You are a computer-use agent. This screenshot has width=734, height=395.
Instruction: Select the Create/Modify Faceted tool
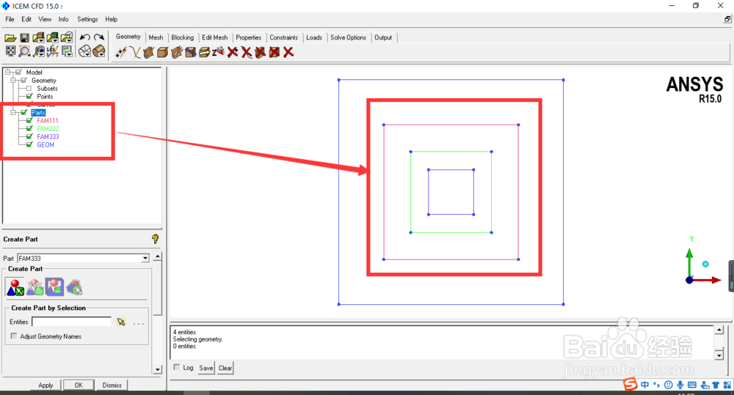click(x=176, y=52)
